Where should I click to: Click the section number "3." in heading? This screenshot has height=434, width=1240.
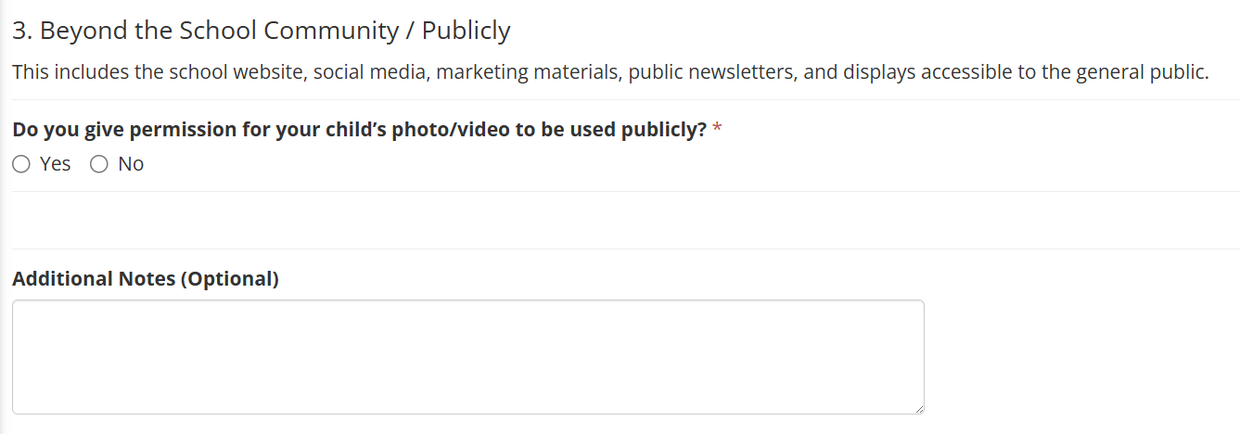pyautogui.click(x=22, y=31)
